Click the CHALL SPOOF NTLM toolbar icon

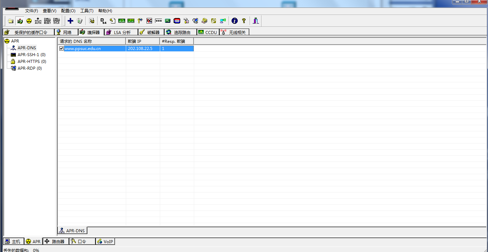(x=56, y=21)
